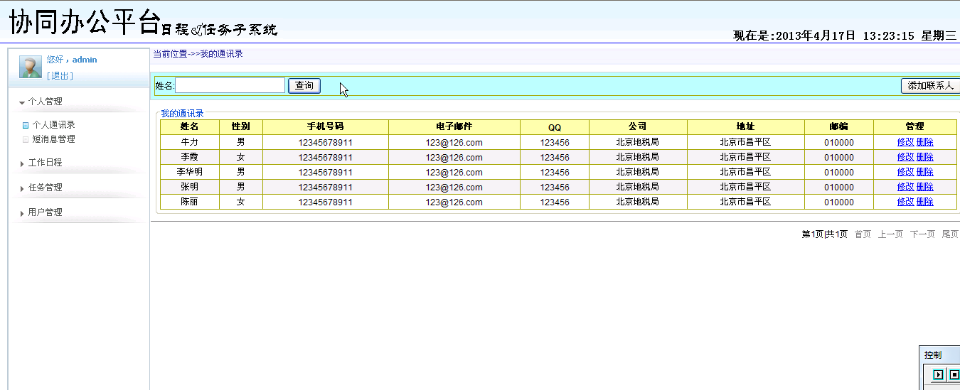Click the 北京地税局 cell in 李华明's row
The height and width of the screenshot is (390, 960).
638,172
